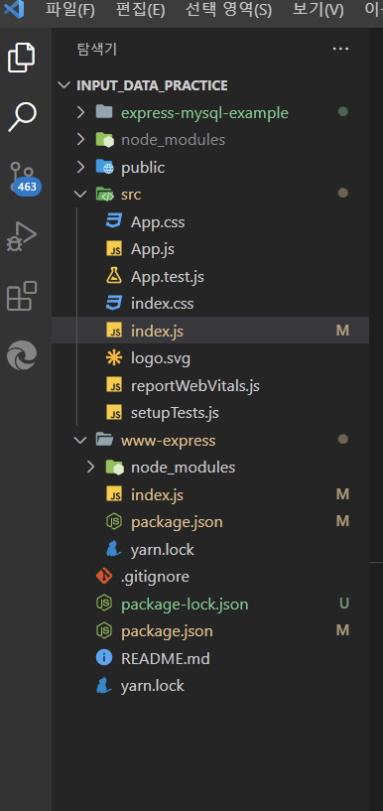Open the 편집(E) menu

point(140,10)
